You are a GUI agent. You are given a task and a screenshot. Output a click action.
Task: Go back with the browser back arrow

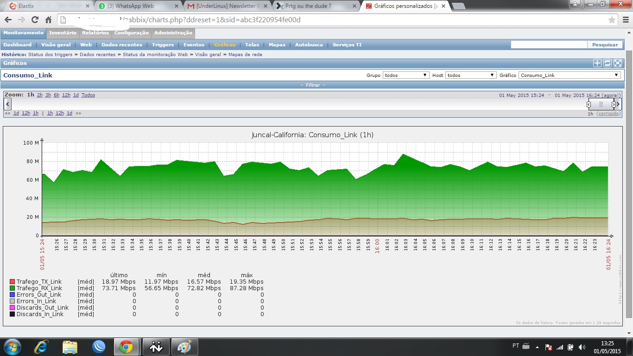tap(8, 20)
